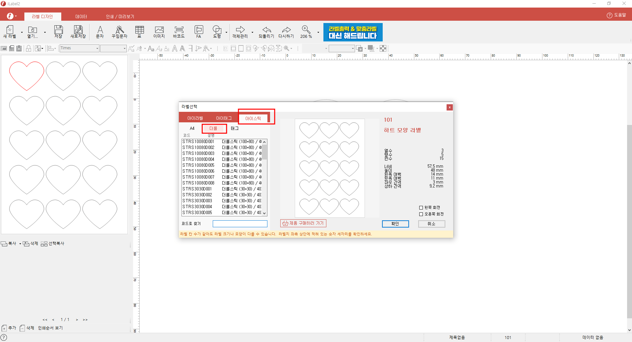The height and width of the screenshot is (342, 632).
Task: Insert an image (이미지)
Action: coord(159,32)
